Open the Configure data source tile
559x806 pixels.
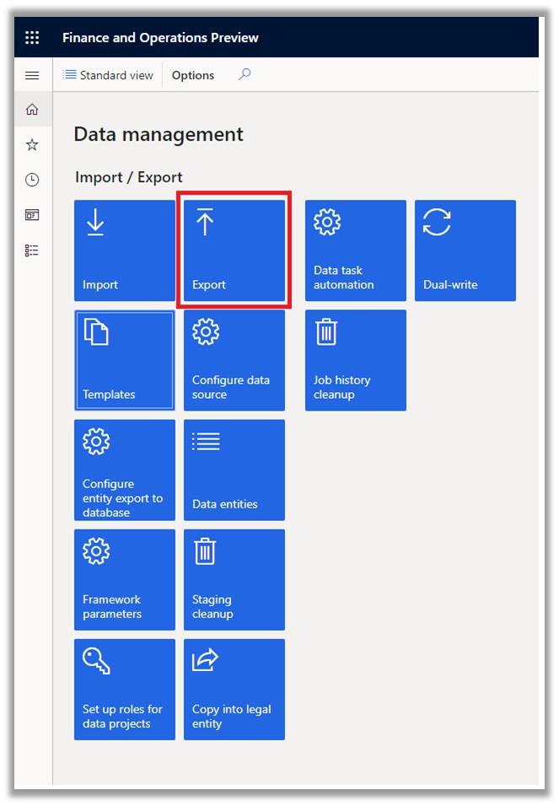coord(234,360)
